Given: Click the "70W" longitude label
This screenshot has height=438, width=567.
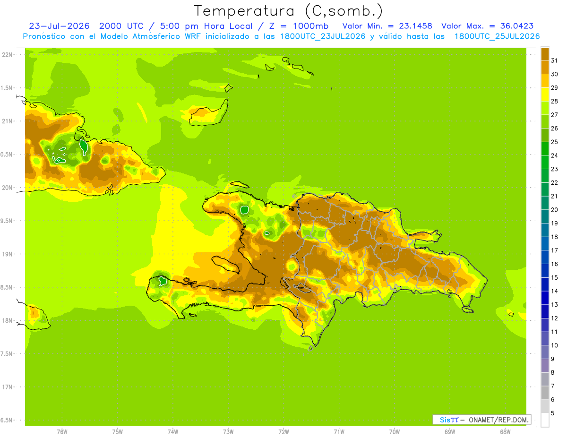Looking at the screenshot, I should click(395, 432).
